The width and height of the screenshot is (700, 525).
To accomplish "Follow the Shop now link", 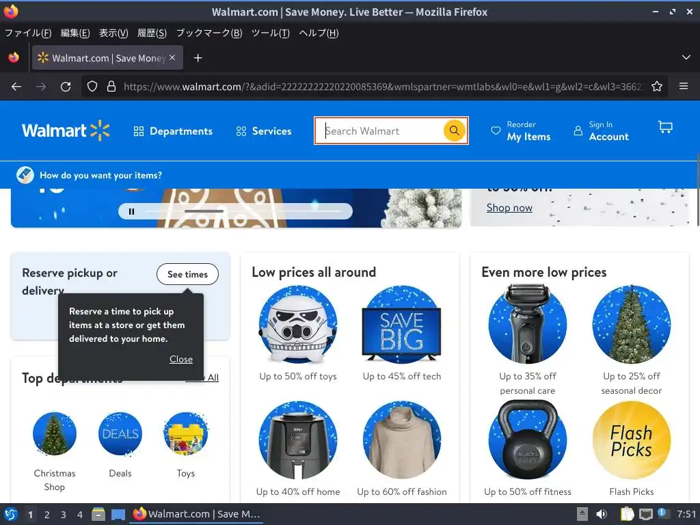I will (509, 208).
